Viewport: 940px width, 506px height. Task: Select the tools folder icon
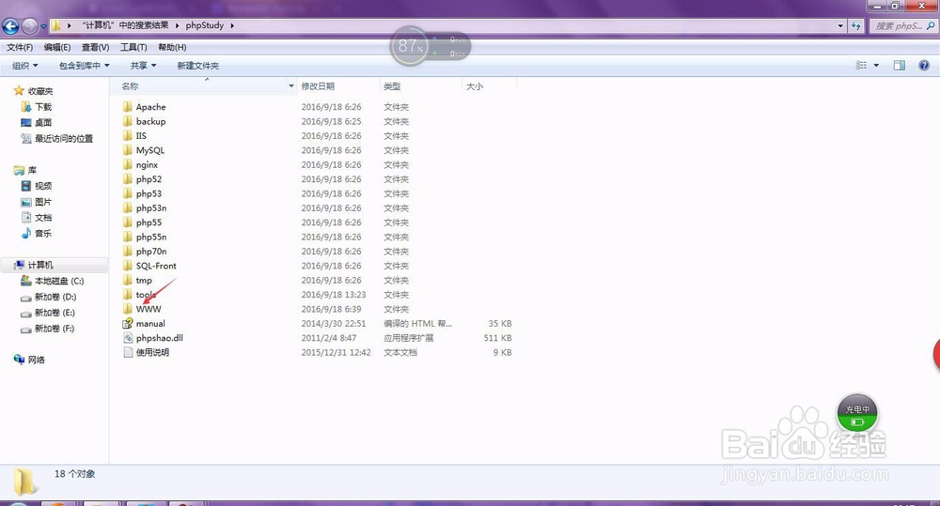128,294
